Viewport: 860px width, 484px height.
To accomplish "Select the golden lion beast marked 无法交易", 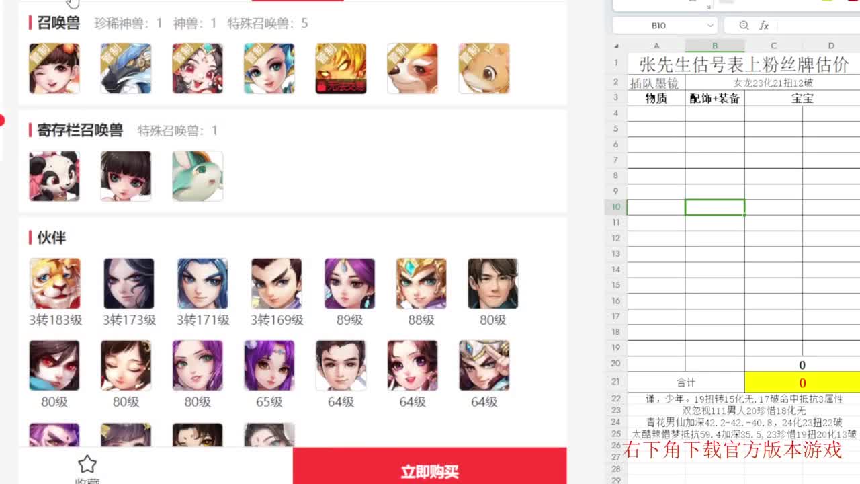I will click(x=341, y=69).
